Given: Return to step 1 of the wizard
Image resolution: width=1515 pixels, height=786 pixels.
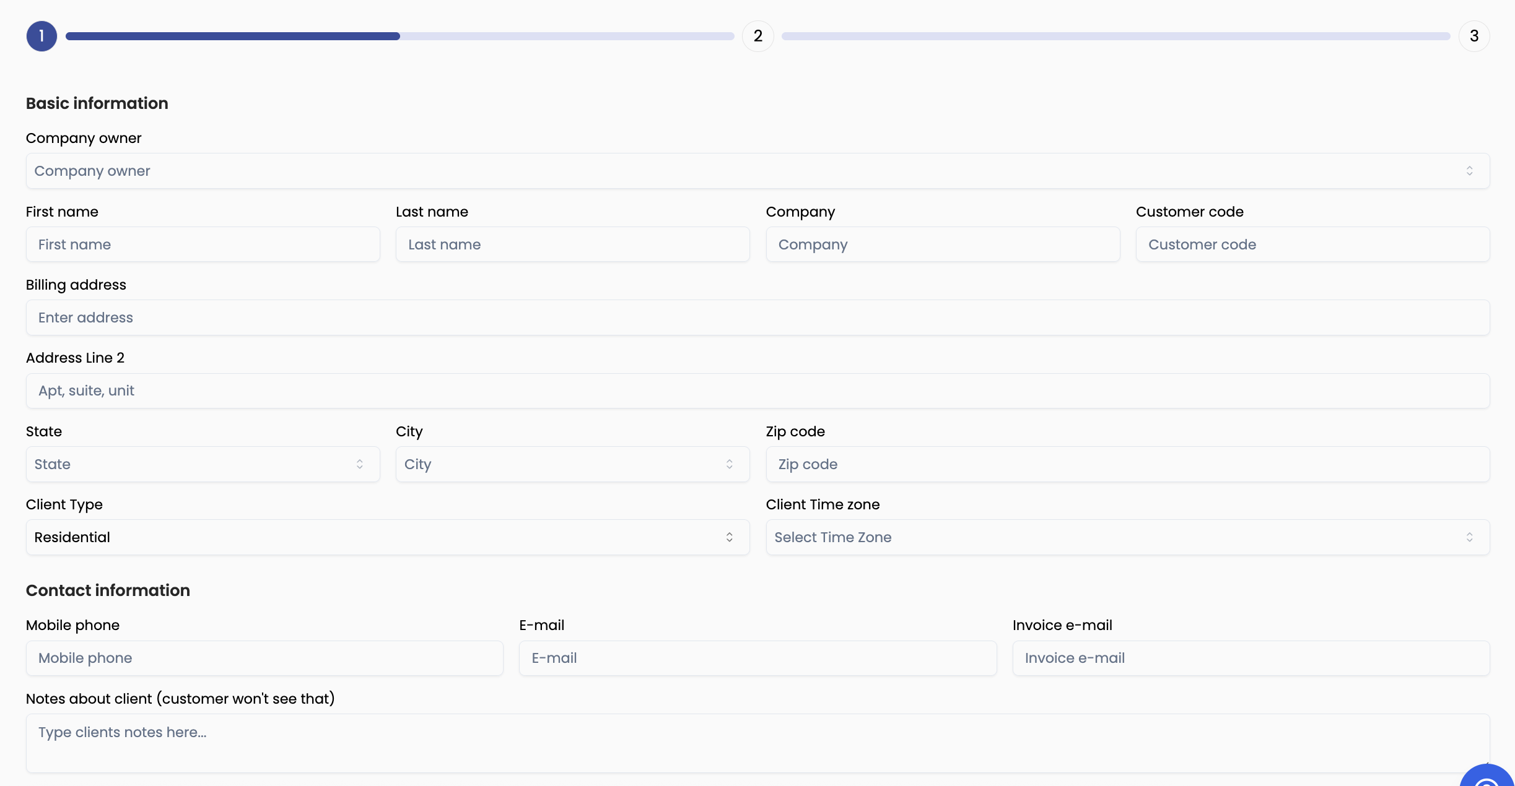Looking at the screenshot, I should click(x=41, y=36).
